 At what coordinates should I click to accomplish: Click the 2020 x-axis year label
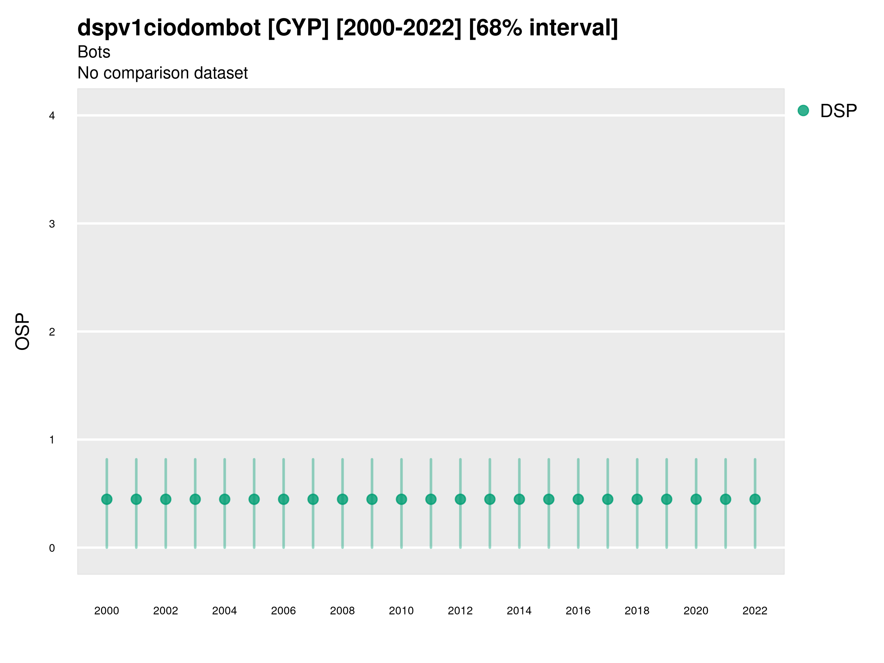[x=696, y=611]
